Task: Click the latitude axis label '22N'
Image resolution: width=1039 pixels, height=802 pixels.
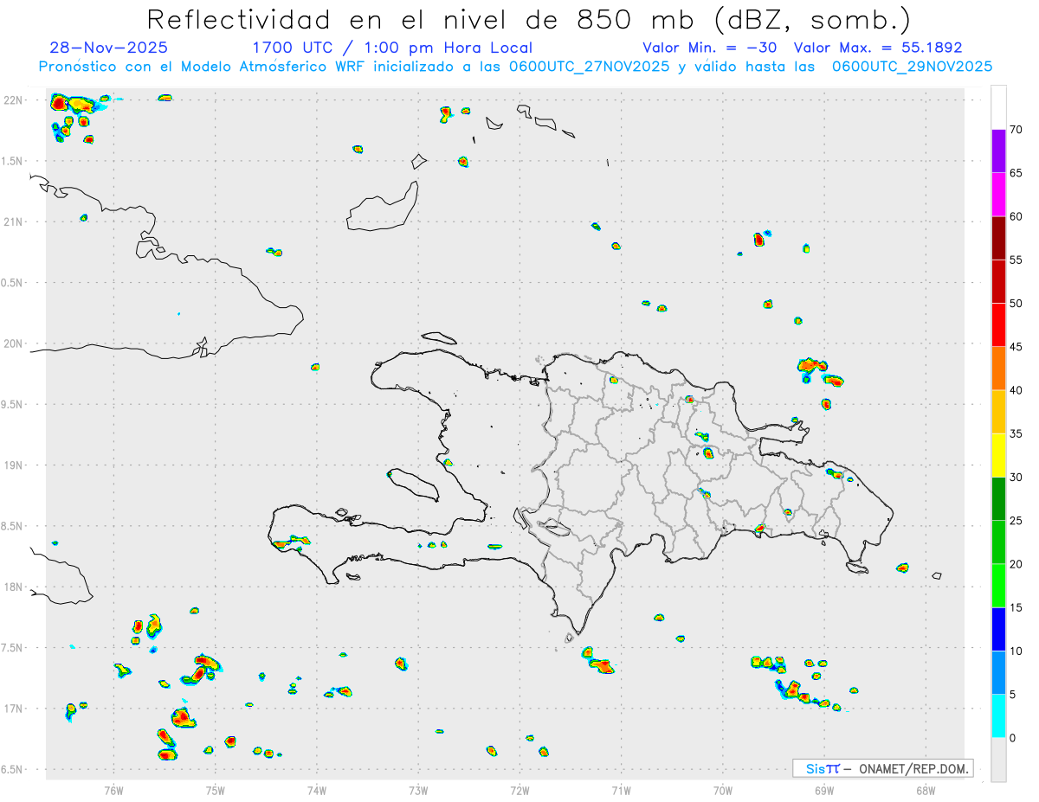Action: click(14, 100)
